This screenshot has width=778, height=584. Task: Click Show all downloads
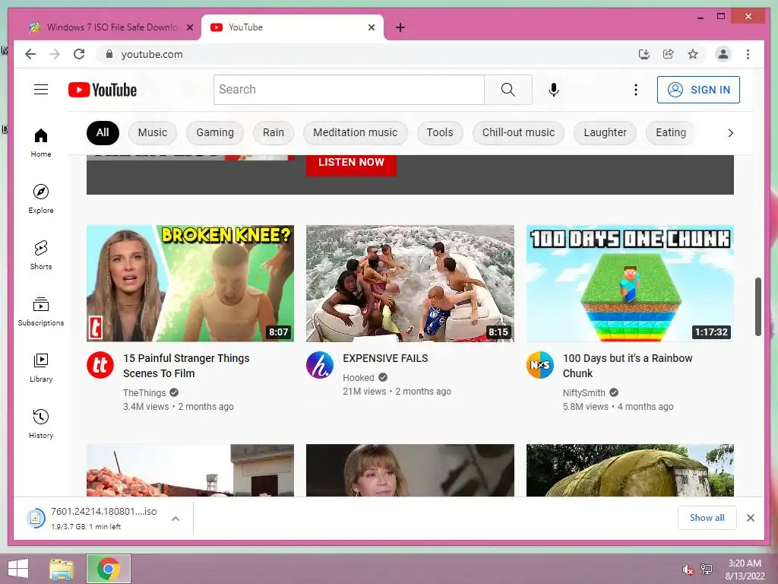click(707, 518)
